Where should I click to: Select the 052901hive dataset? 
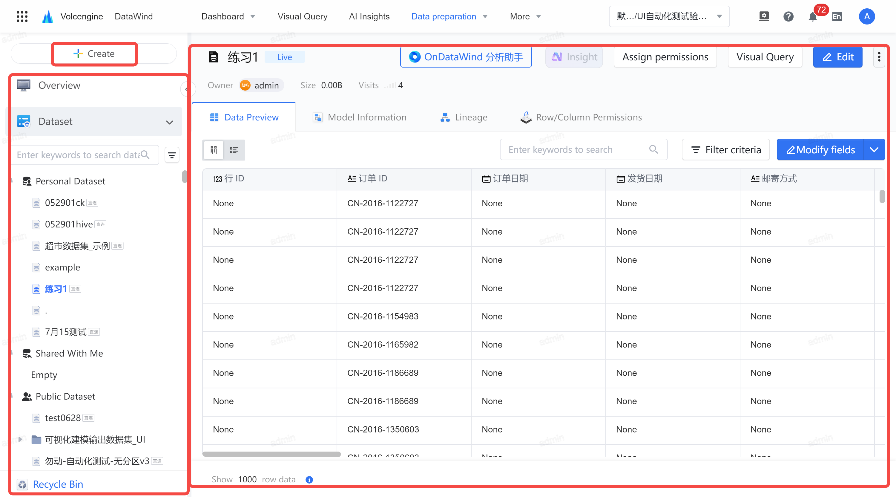click(x=69, y=224)
